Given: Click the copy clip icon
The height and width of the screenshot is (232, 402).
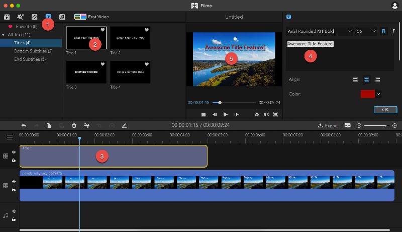Looking at the screenshot, I should point(49,125).
